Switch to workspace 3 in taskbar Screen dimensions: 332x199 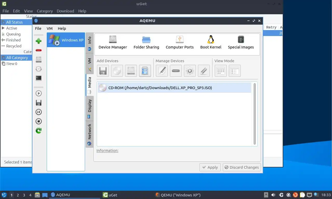click(24, 195)
